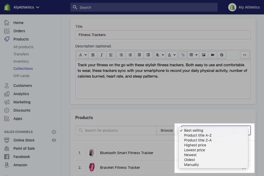Insert a bulleted list
The width and height of the screenshot is (264, 176).
[121, 55]
